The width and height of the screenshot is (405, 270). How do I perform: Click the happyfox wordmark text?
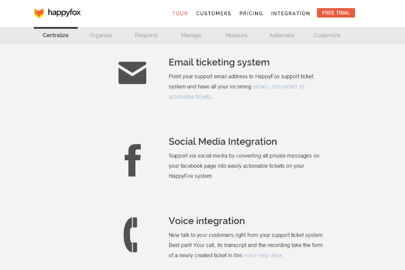point(64,13)
